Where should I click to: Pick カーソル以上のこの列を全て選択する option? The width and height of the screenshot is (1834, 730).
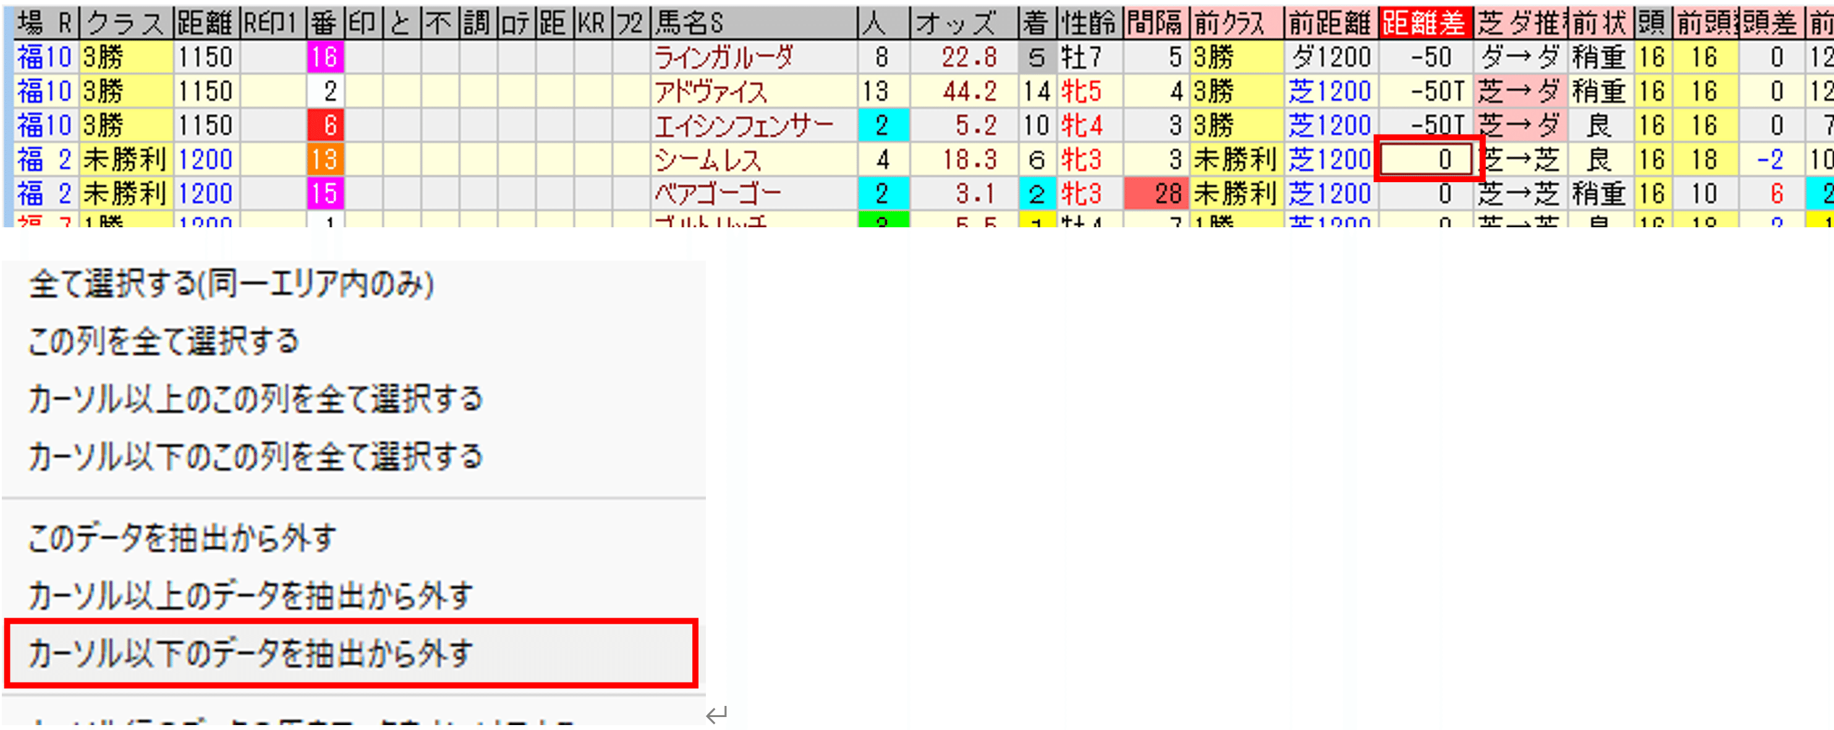pos(255,399)
